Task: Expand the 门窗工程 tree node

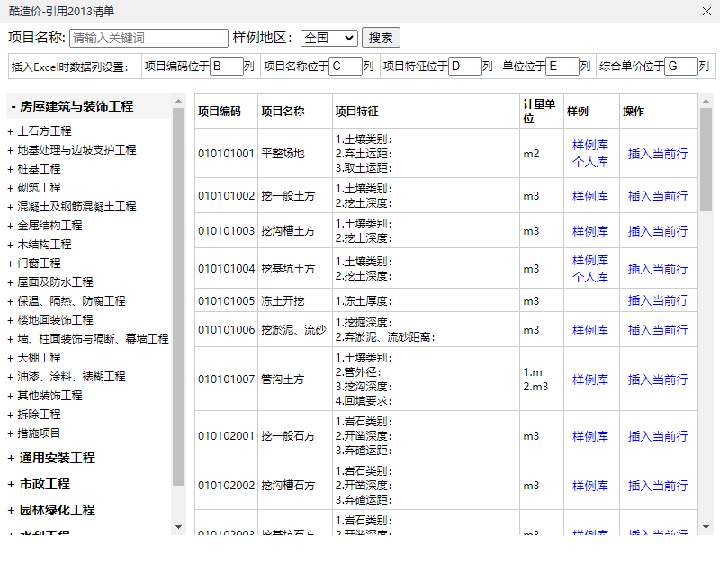Action: coord(10,264)
